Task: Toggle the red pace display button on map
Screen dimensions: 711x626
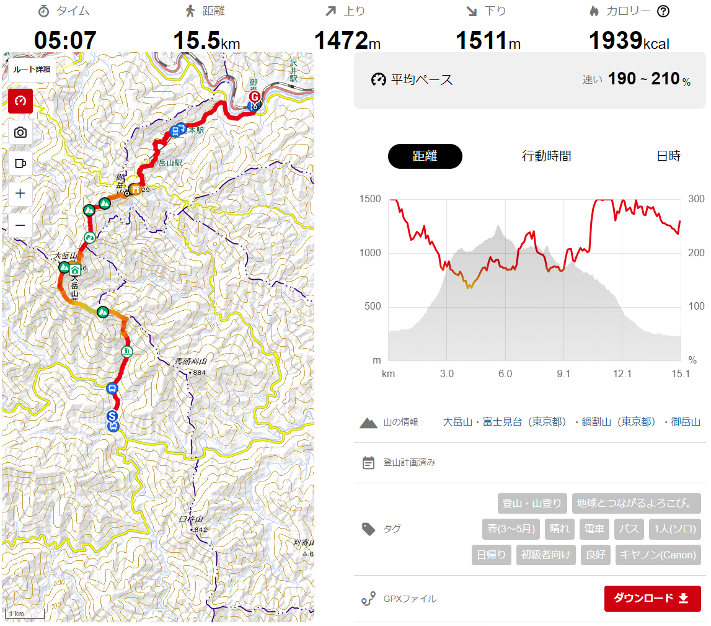Action: pyautogui.click(x=20, y=101)
